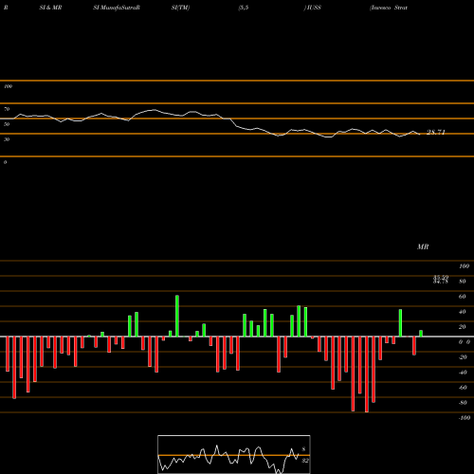The height and width of the screenshot is (474, 474).
Task: Click the MR axis label -100
Action: pyautogui.click(x=465, y=418)
